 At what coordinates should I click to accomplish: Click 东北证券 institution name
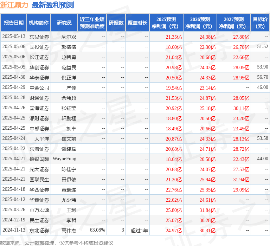39,231
